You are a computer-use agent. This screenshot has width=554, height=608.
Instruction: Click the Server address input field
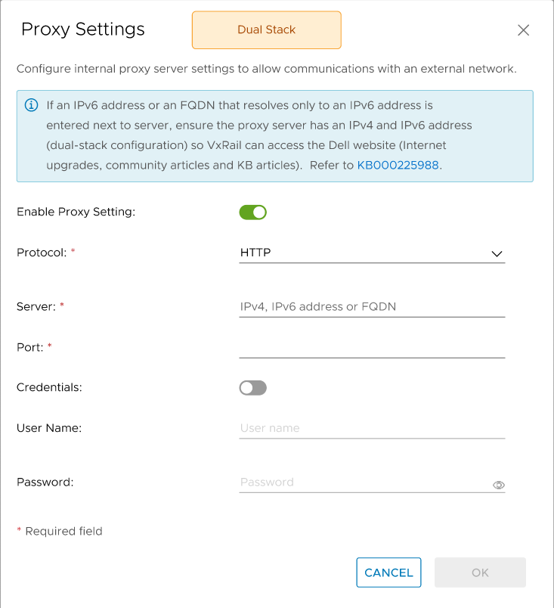(372, 306)
